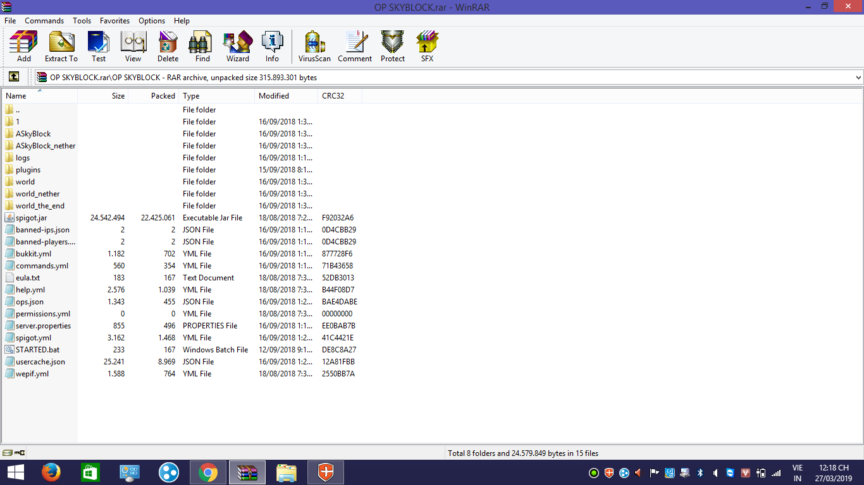Open the Action Center flag tray icon
Image resolution: width=864 pixels, height=485 pixels.
tap(655, 472)
